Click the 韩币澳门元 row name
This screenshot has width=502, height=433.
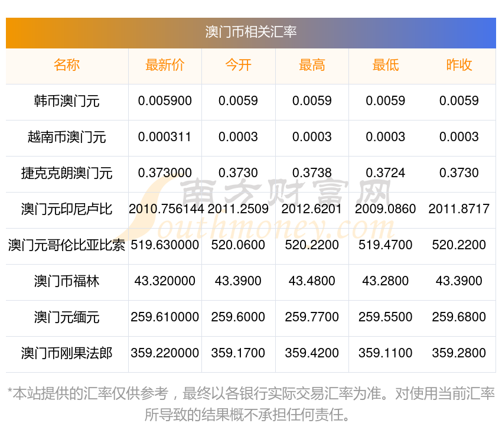pyautogui.click(x=67, y=101)
